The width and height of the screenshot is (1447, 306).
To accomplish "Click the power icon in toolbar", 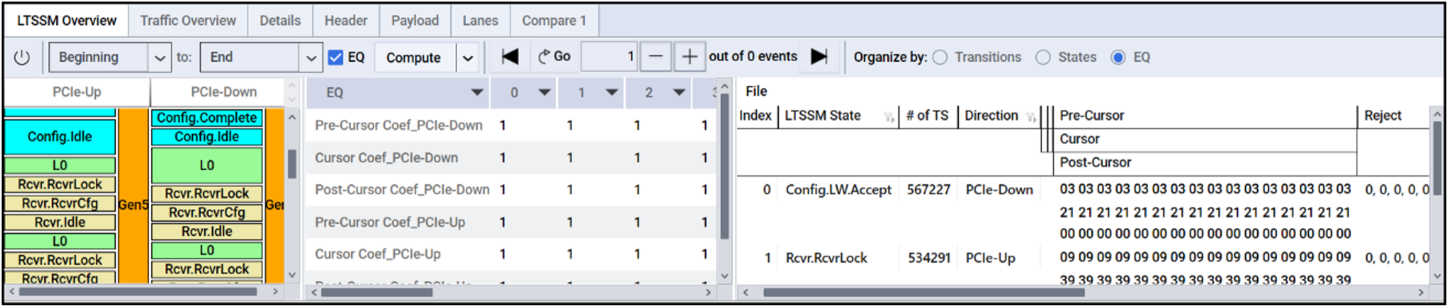I will (x=22, y=58).
